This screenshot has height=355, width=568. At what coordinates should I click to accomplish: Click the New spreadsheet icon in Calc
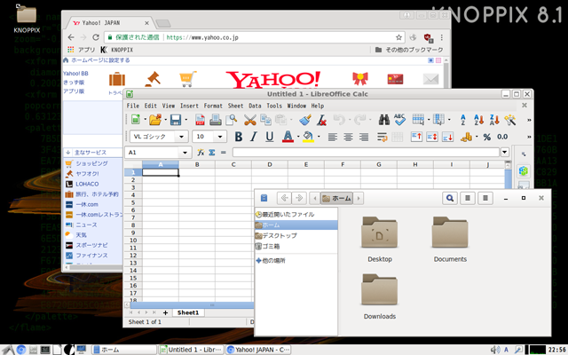tap(136, 120)
